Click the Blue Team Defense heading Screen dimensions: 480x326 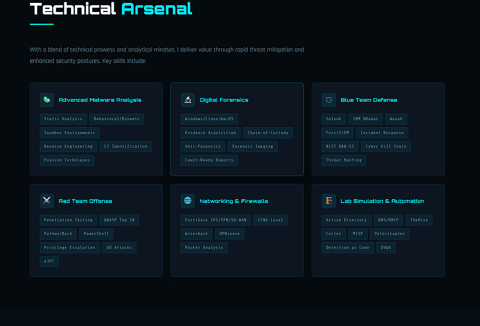click(369, 100)
